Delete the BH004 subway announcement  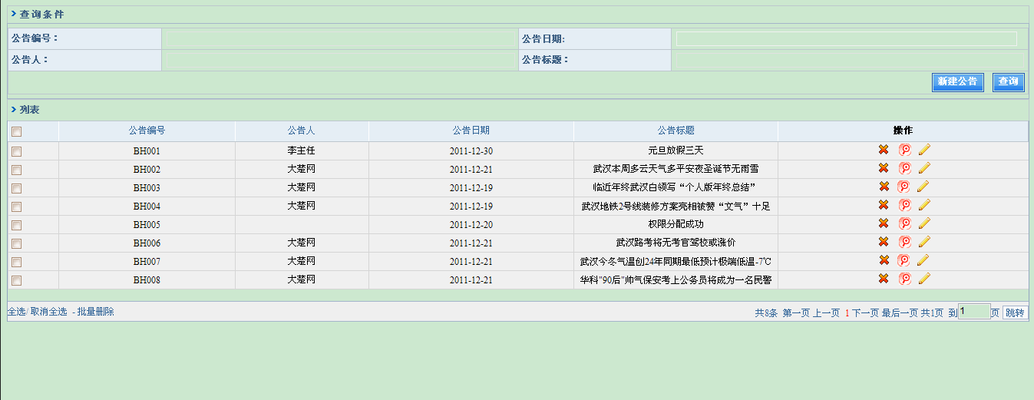884,205
